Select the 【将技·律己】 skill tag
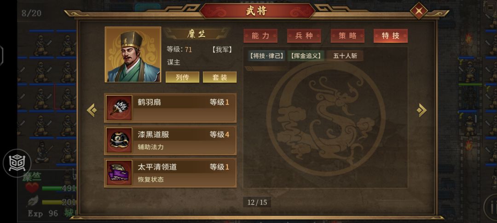 266,56
